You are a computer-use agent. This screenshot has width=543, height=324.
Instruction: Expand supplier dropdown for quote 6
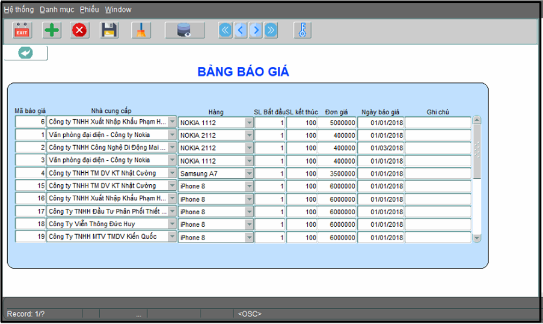[172, 122]
